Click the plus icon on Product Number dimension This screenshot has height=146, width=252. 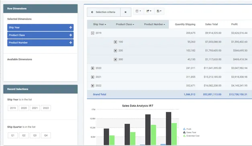click(71, 43)
